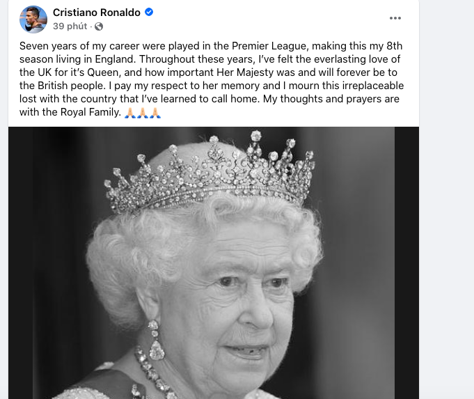Click the "Royal Family" text in the post

[x=89, y=113]
